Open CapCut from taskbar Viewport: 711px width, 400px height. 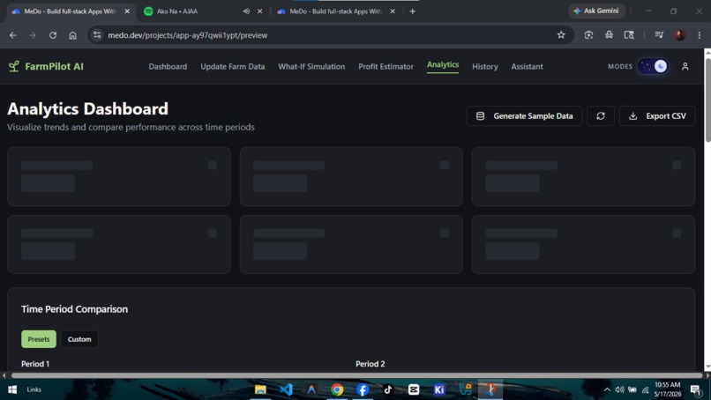pyautogui.click(x=414, y=389)
